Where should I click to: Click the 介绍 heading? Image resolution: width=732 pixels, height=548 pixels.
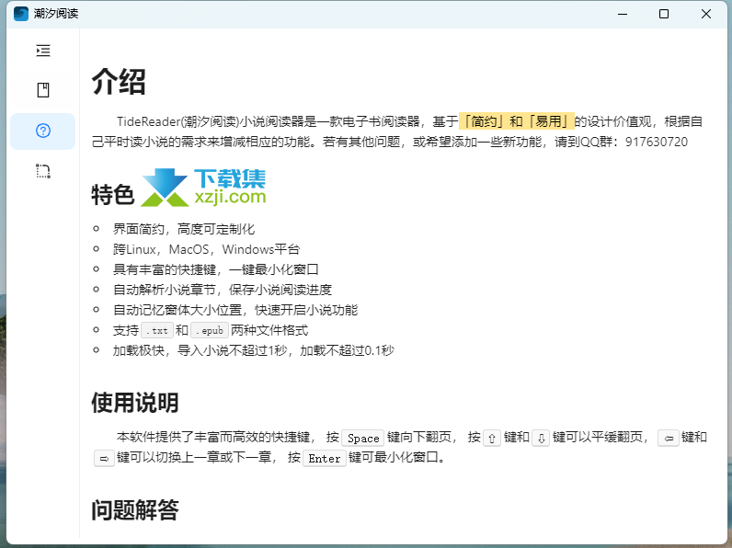(119, 81)
